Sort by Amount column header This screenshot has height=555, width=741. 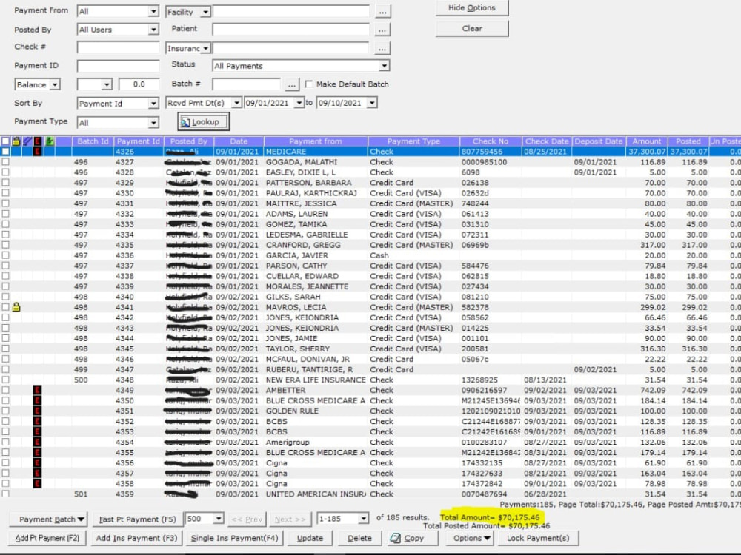pyautogui.click(x=647, y=141)
